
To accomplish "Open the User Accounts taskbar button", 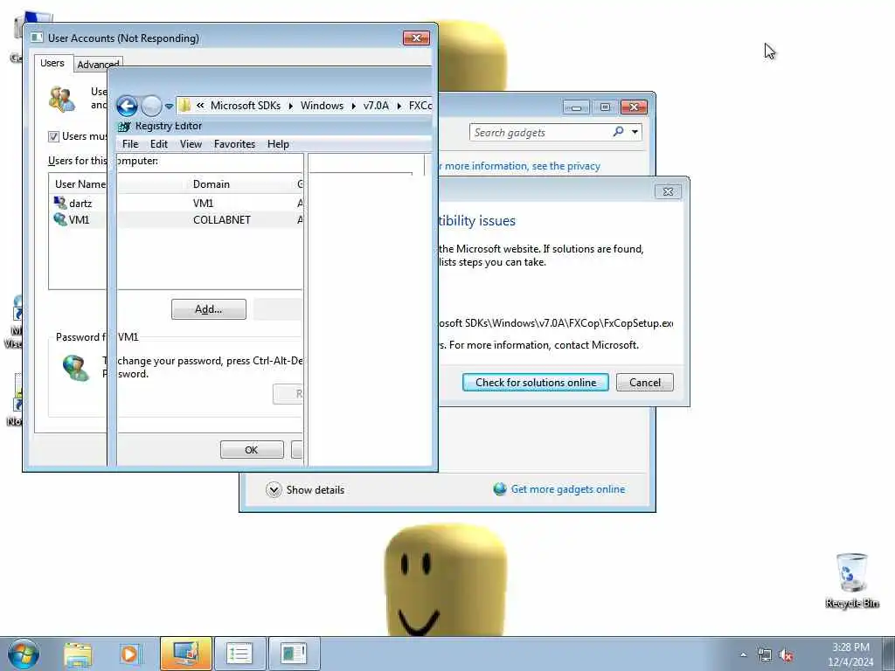I will pos(294,654).
